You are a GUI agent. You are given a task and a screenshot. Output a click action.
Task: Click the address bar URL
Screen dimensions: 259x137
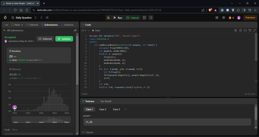(x=99, y=10)
